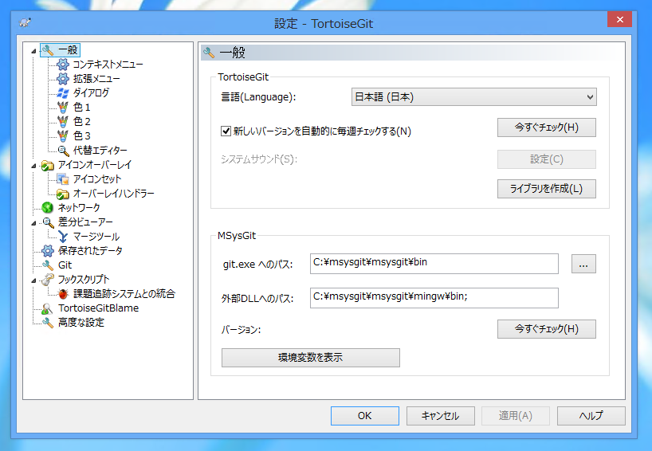
Task: Select 色 1 in settings tree
Action: point(81,108)
